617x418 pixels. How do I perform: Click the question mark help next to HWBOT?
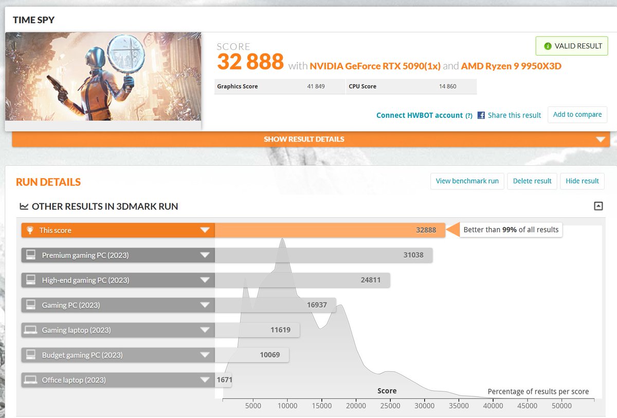point(469,116)
